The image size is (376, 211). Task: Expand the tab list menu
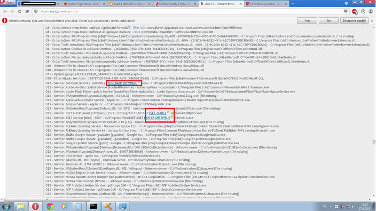(x=346, y=3)
